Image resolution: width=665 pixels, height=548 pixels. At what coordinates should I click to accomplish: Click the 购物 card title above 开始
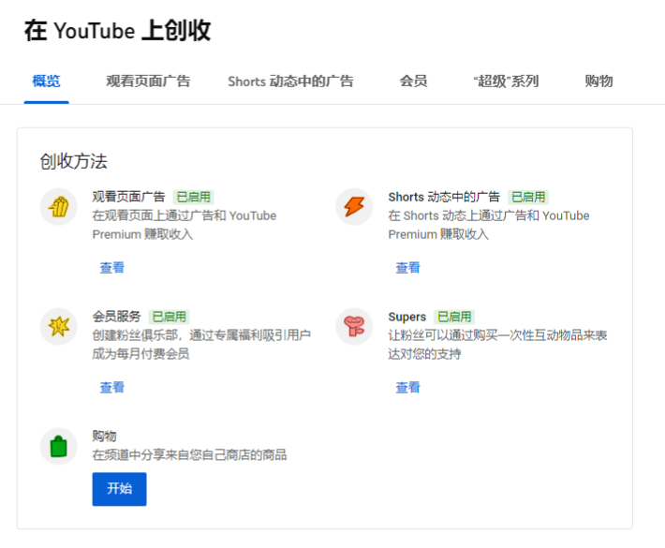point(104,436)
